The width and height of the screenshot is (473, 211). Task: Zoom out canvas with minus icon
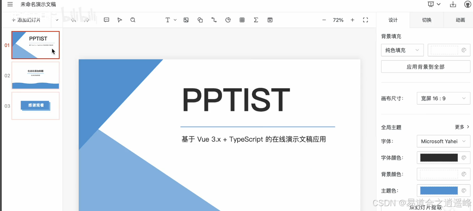324,20
